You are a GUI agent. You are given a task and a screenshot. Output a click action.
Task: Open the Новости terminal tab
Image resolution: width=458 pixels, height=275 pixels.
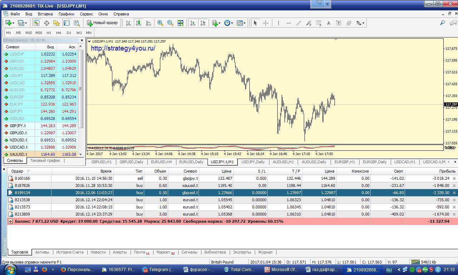[x=98, y=252]
